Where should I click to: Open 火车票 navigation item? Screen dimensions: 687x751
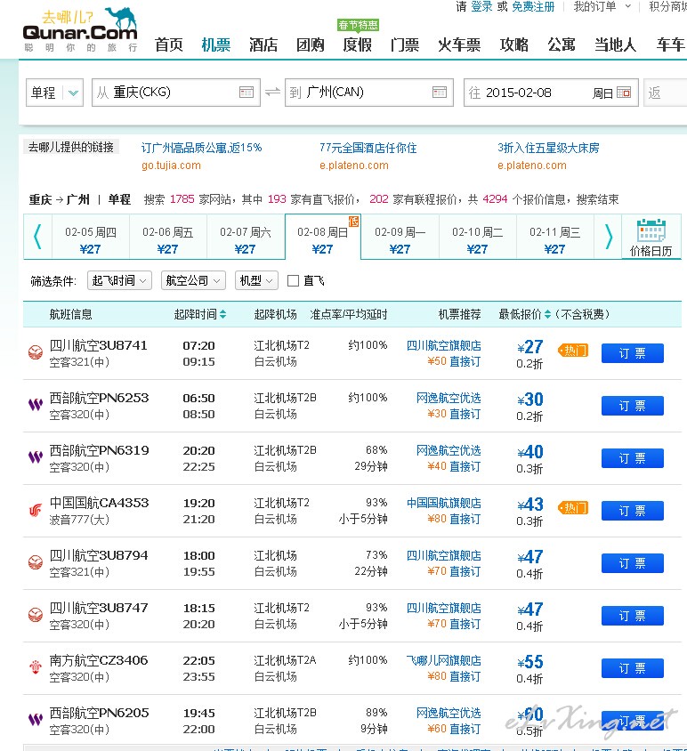(459, 45)
